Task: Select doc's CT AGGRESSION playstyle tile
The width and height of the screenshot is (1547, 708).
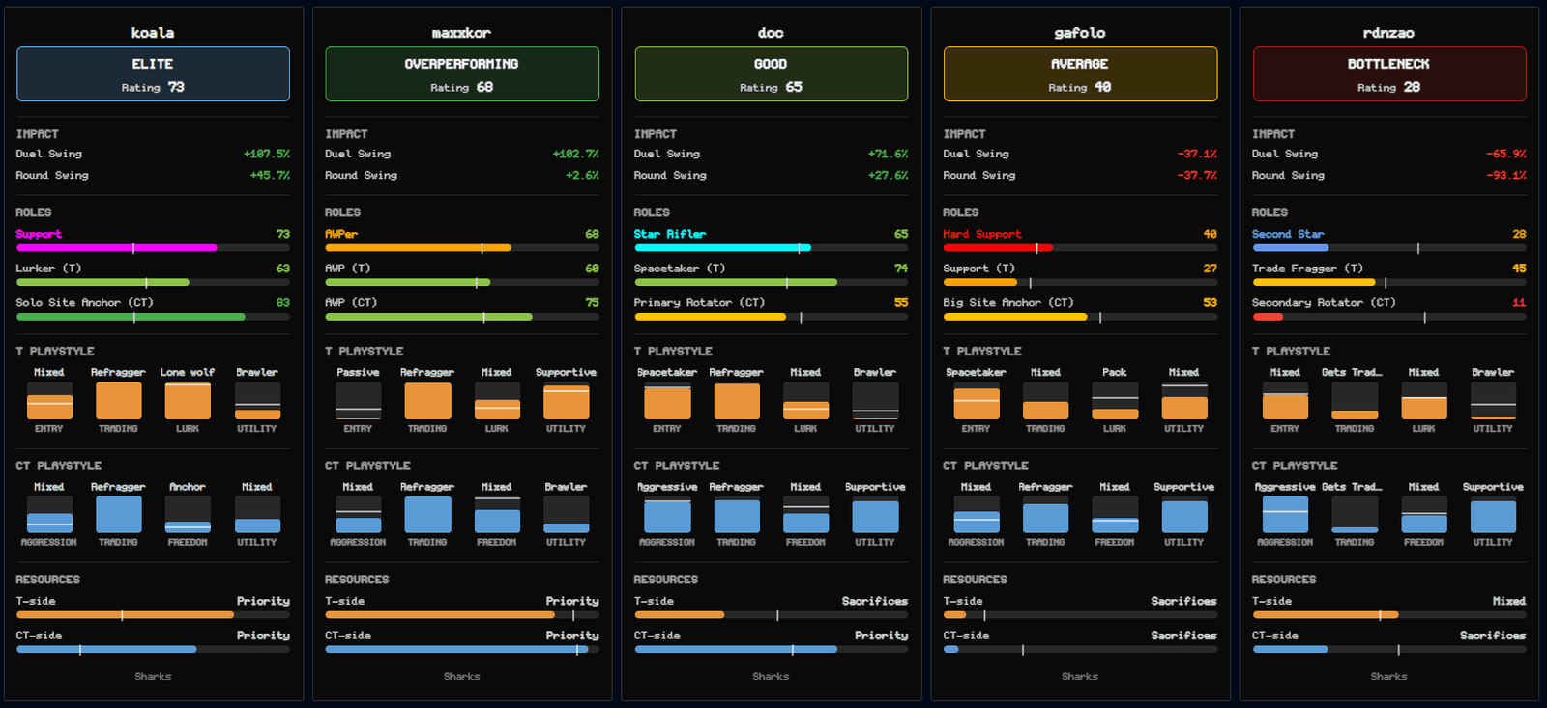Action: [667, 516]
